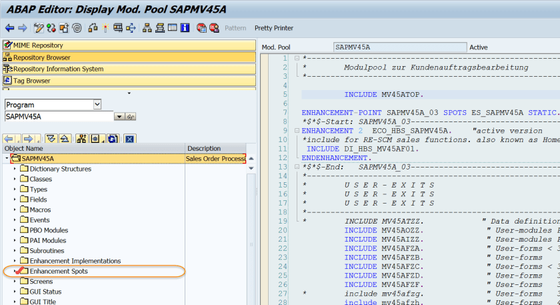Refresh the object list tree
Viewport: 560px width, 305px height.
(x=112, y=139)
